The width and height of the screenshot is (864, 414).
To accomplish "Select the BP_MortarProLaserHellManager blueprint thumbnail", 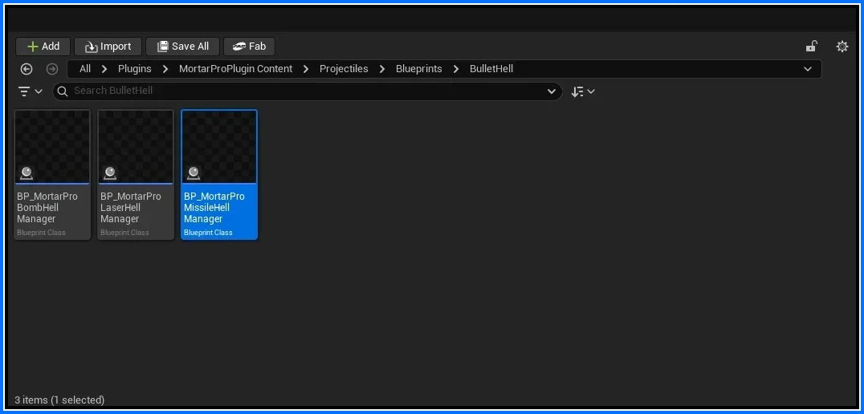I will coord(136,148).
